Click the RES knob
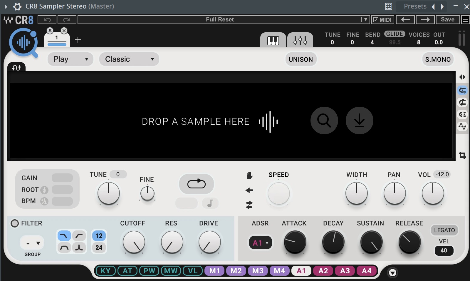 [172, 242]
